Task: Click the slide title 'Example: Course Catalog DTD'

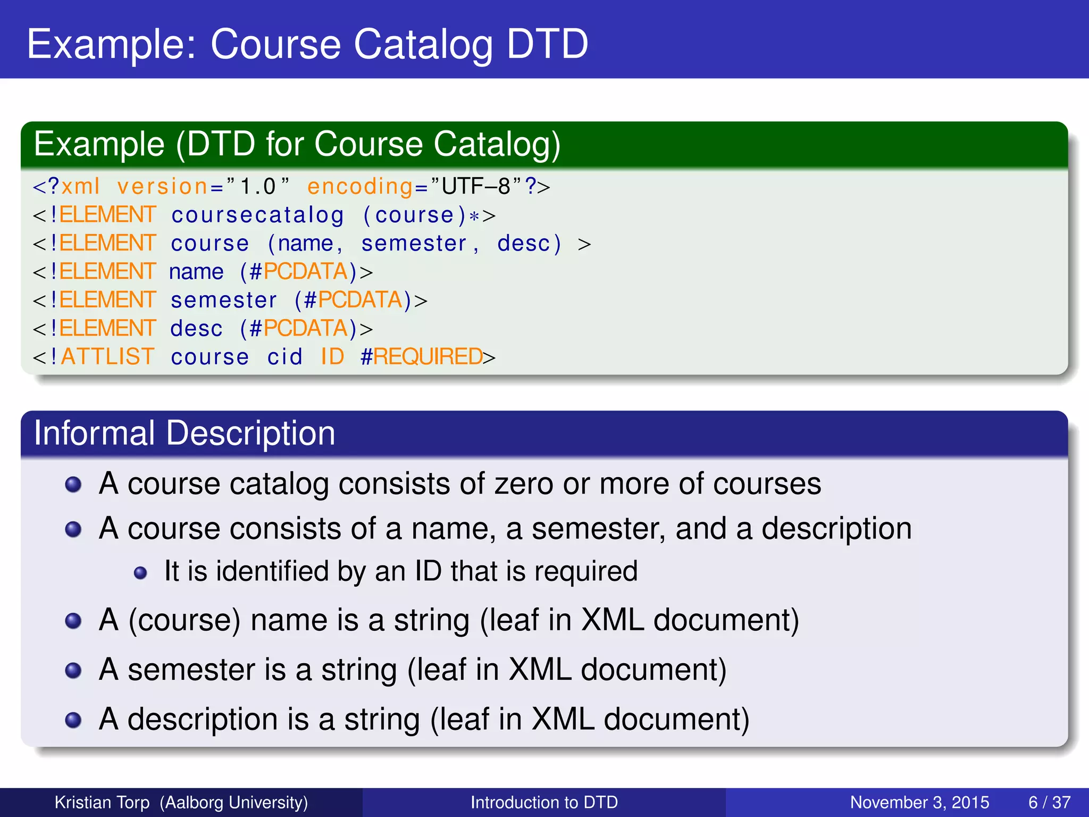Action: pos(307,44)
